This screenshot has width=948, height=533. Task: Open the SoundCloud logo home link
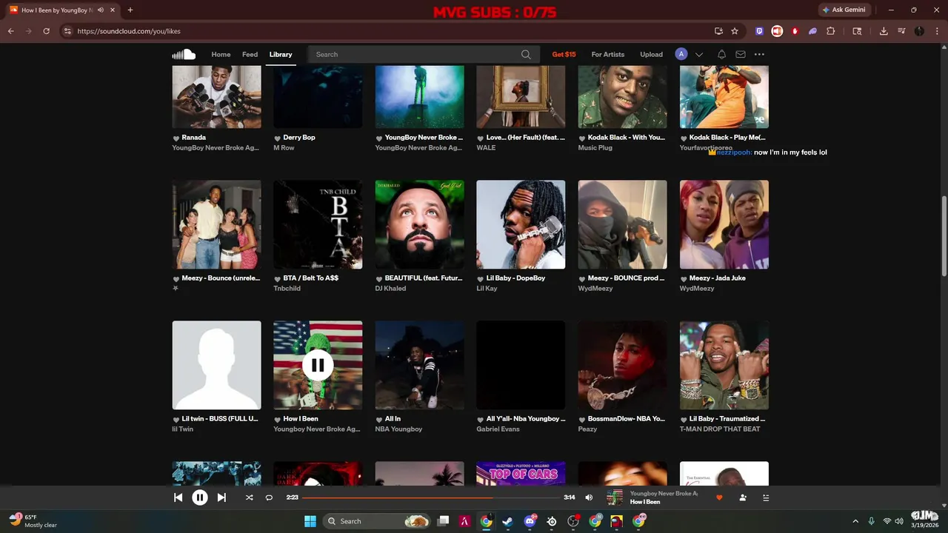(184, 54)
